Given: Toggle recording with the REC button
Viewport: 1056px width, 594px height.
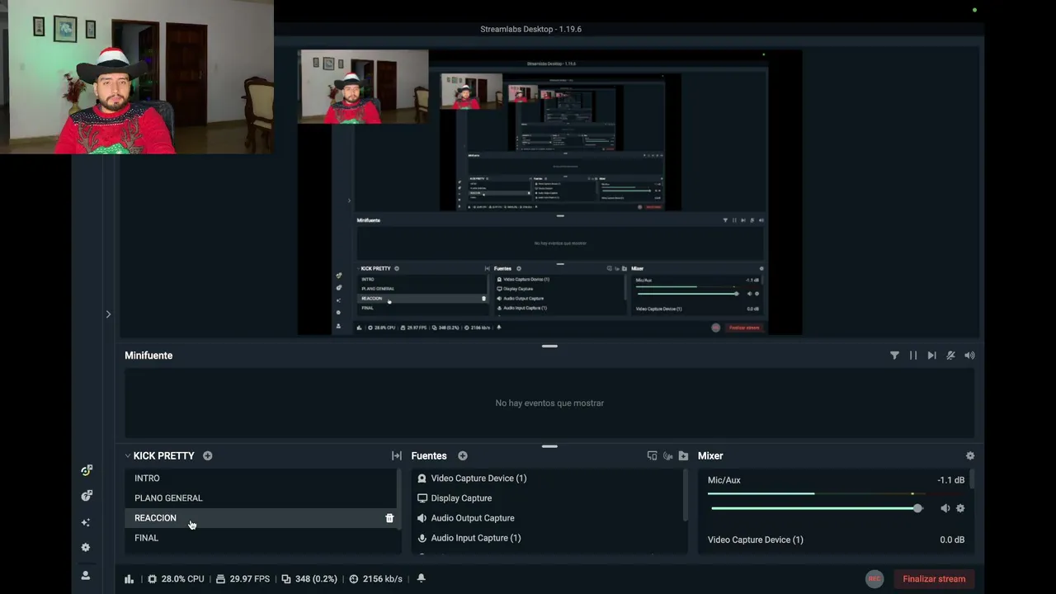Looking at the screenshot, I should pos(874,579).
